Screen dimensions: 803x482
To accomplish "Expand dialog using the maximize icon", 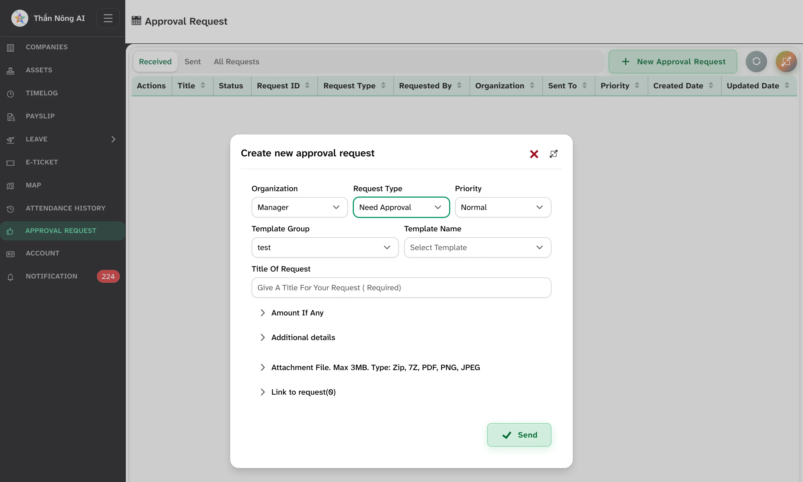I will click(x=554, y=154).
